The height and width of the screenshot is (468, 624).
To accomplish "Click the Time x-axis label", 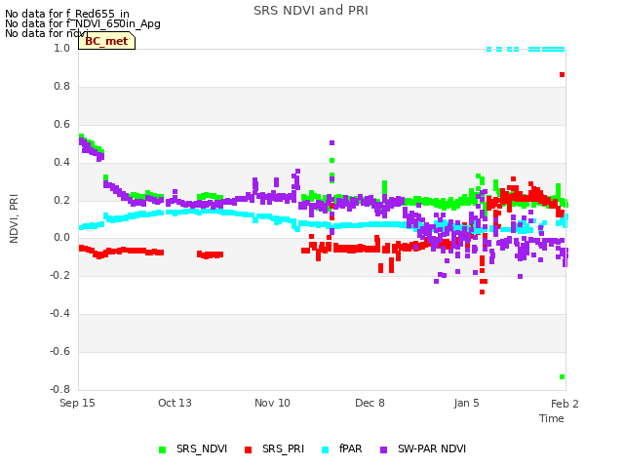I will point(552,418).
